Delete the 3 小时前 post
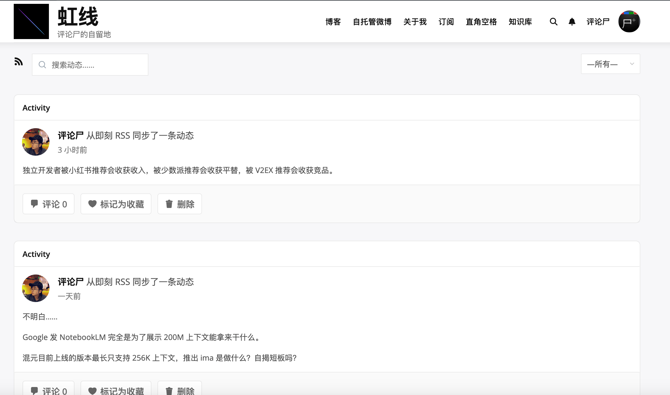The height and width of the screenshot is (395, 670). click(x=180, y=204)
